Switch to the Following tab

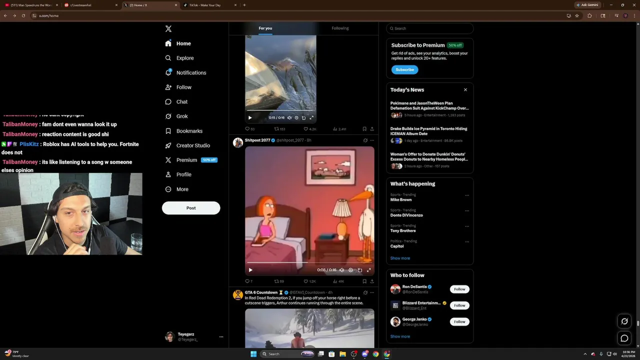tap(340, 28)
